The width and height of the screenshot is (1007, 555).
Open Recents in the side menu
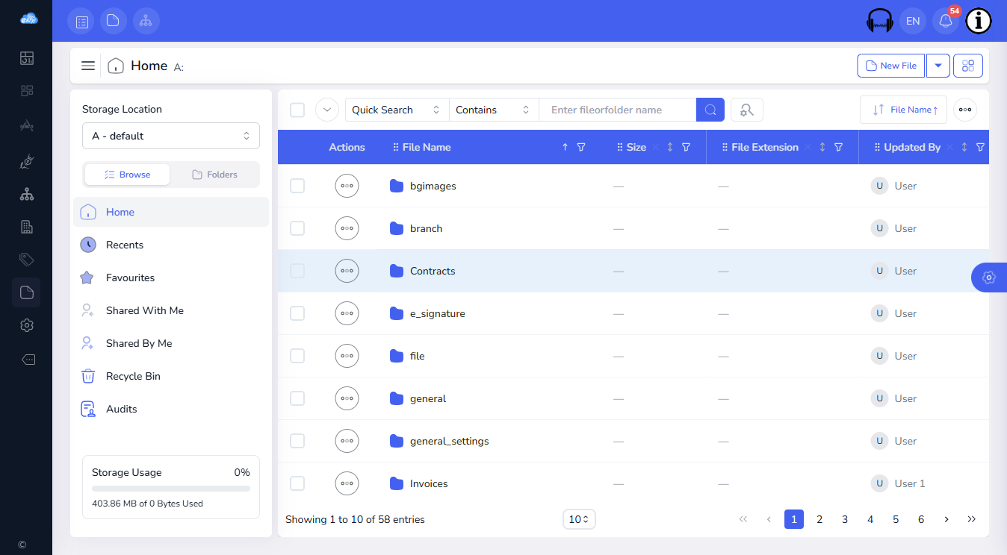[x=171, y=245]
